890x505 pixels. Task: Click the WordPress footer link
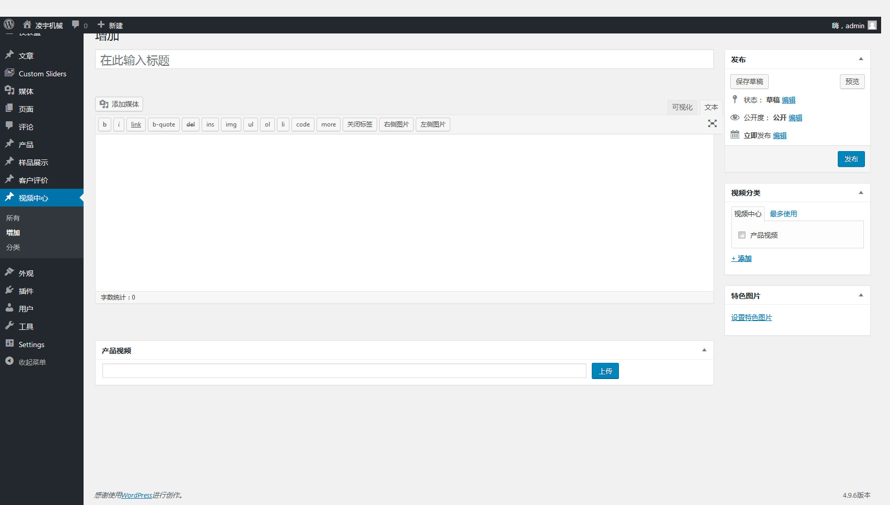pyautogui.click(x=137, y=495)
